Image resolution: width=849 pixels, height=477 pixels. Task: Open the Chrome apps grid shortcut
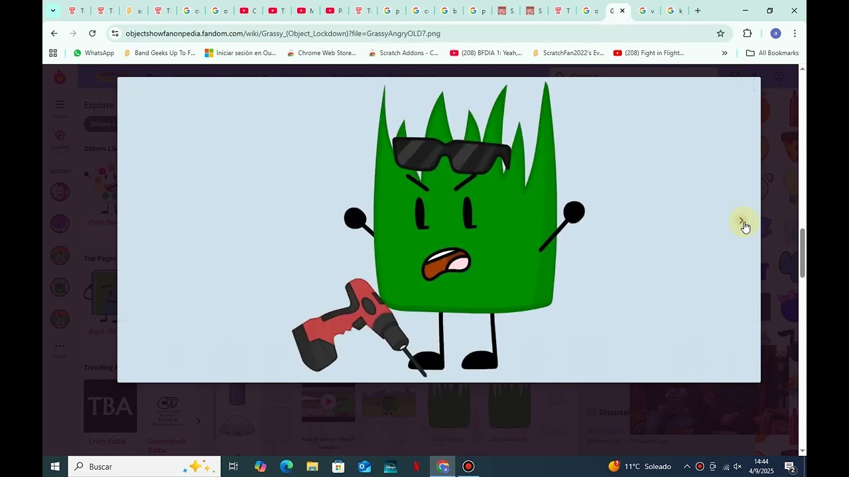point(53,53)
